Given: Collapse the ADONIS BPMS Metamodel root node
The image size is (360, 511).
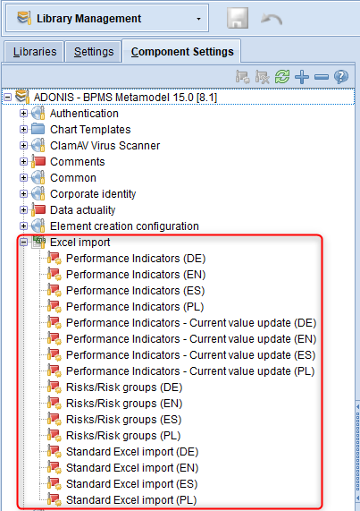Looking at the screenshot, I should click(x=7, y=98).
